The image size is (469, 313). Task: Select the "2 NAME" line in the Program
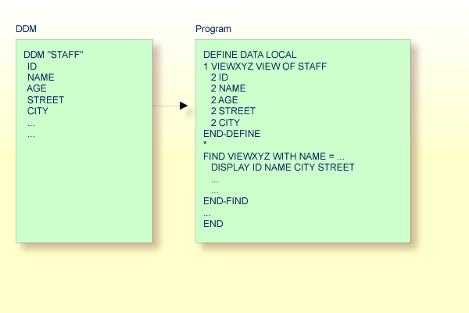point(228,88)
